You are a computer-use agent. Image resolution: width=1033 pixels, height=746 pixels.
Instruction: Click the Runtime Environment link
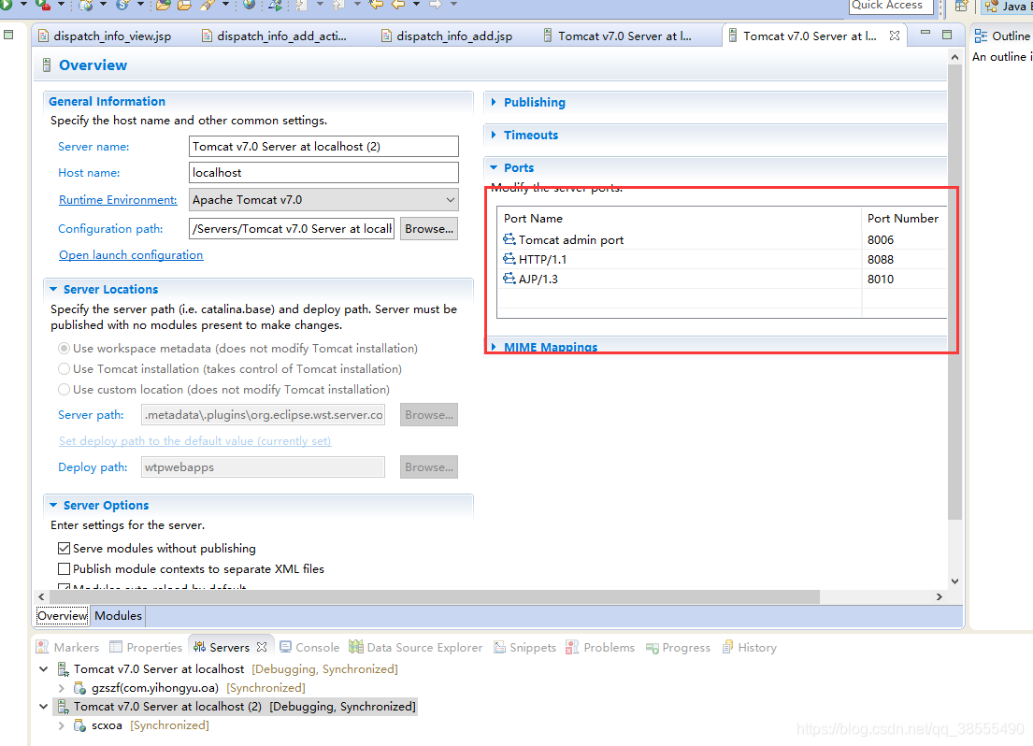pos(118,200)
